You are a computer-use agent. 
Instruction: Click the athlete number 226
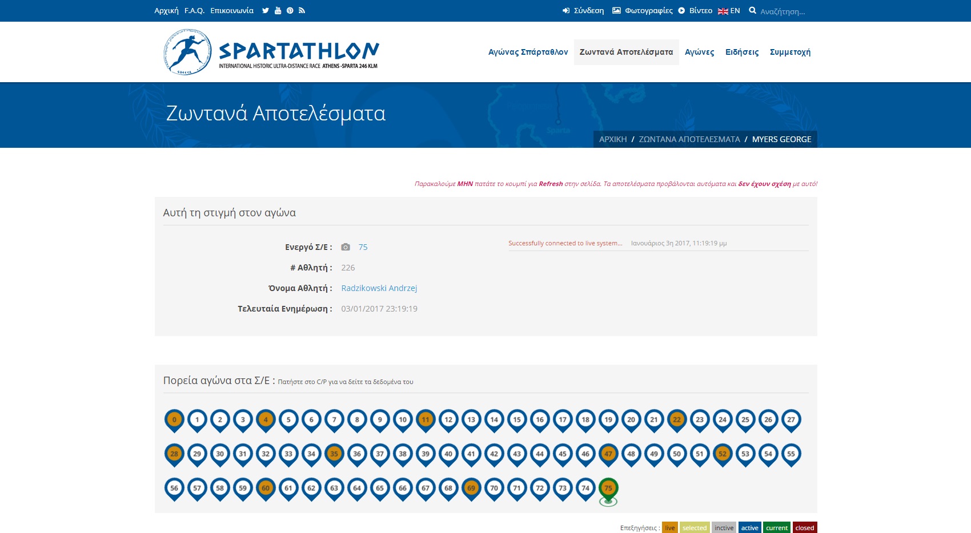click(348, 268)
